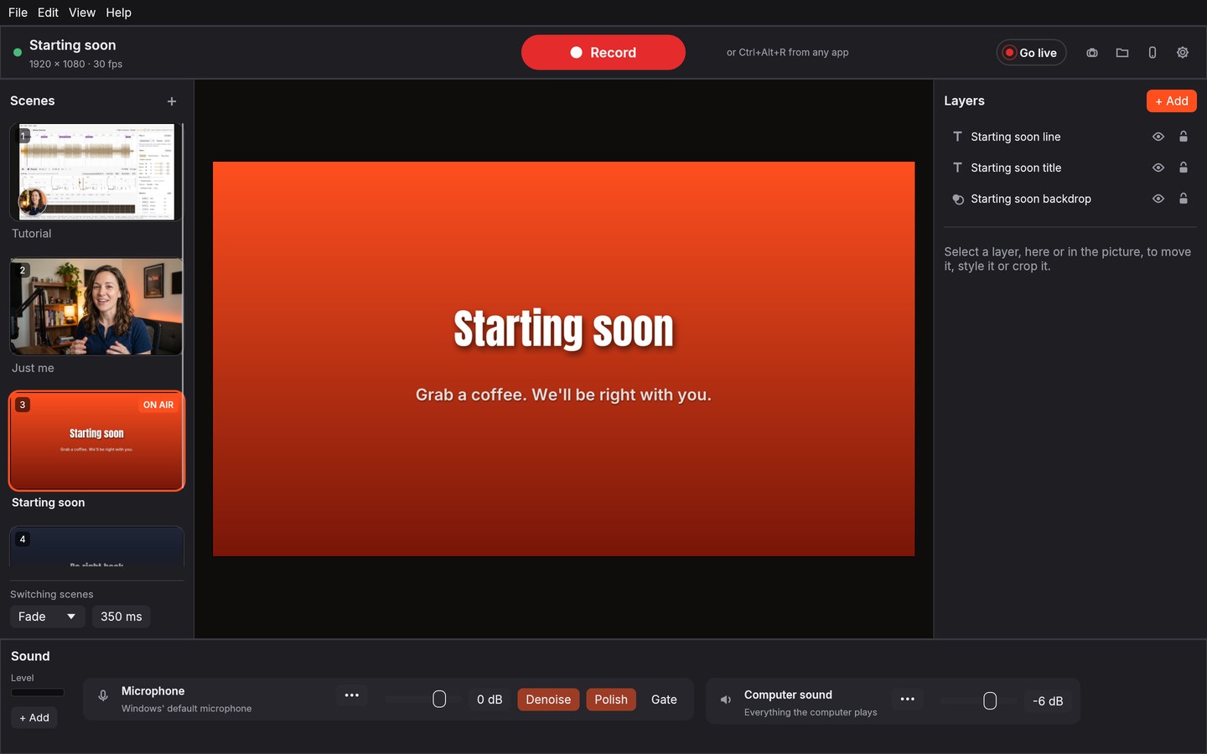This screenshot has width=1207, height=754.
Task: Add a sound source in Sound panel
Action: [34, 718]
